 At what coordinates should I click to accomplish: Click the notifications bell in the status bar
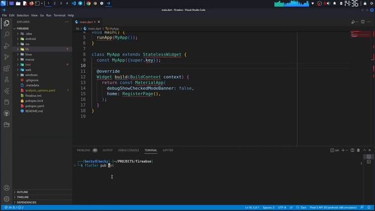pos(369,207)
